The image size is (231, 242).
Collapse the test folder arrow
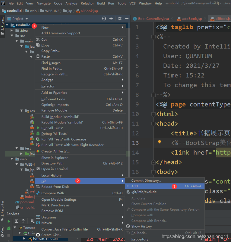[17, 148]
